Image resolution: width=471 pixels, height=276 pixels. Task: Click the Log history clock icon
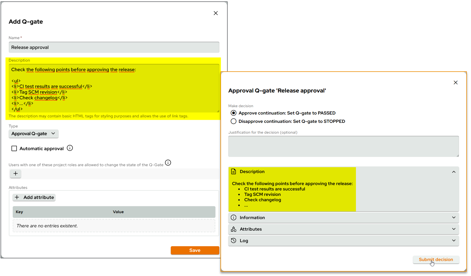pyautogui.click(x=233, y=240)
